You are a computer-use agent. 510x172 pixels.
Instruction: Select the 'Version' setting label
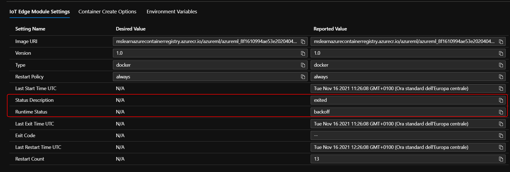point(23,53)
